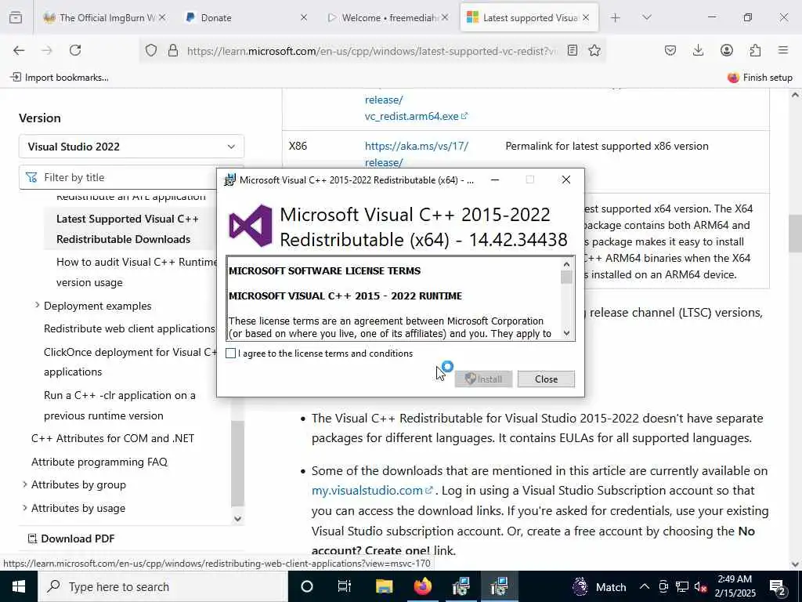Screen dimensions: 802x602
Task: Open a new tab with the plus icon
Action: (x=616, y=17)
